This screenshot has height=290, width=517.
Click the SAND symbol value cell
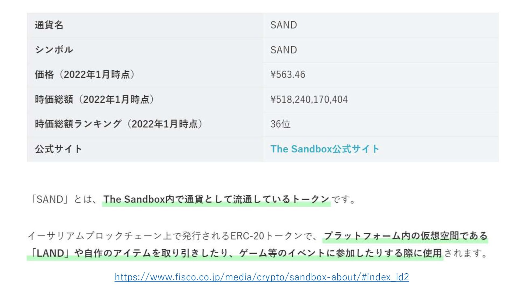pyautogui.click(x=284, y=50)
